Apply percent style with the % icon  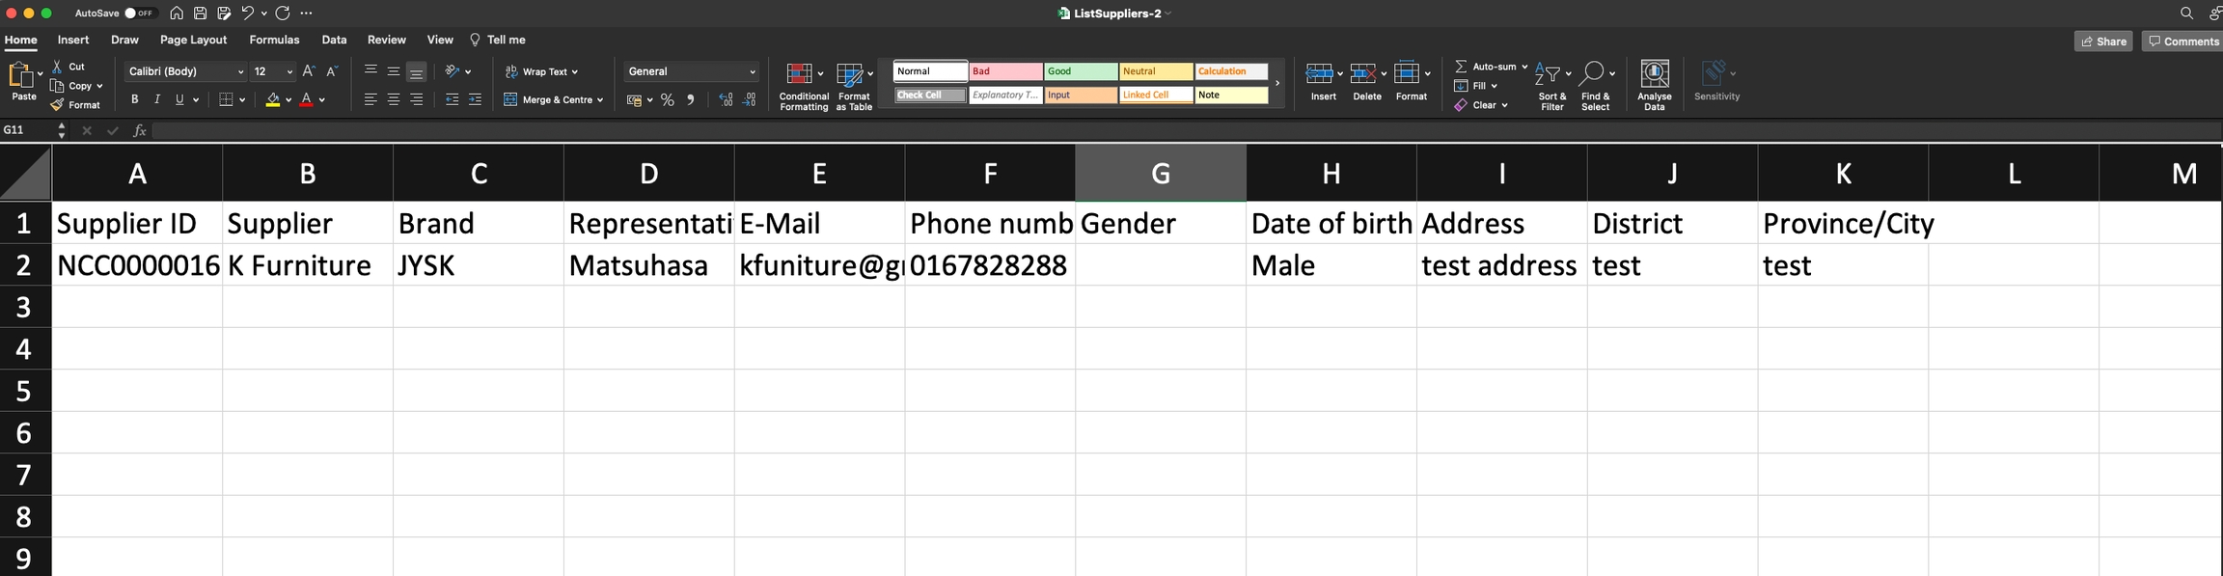667,100
